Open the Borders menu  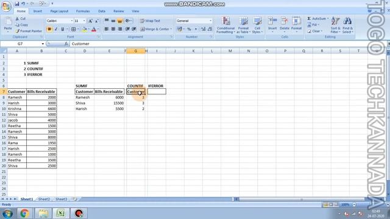click(74, 29)
